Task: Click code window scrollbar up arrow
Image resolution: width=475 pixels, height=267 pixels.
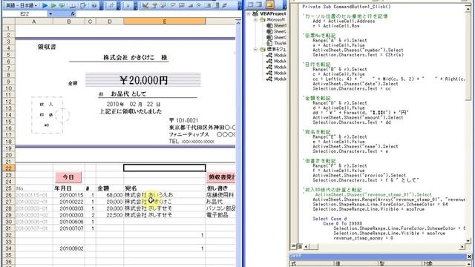Action: point(468,9)
